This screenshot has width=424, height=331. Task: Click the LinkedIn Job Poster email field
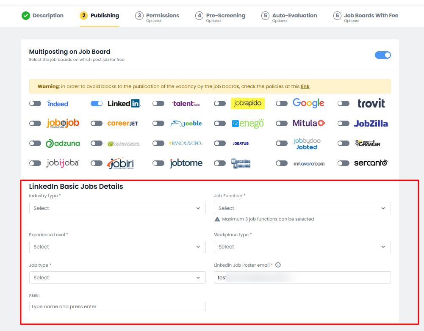click(302, 278)
